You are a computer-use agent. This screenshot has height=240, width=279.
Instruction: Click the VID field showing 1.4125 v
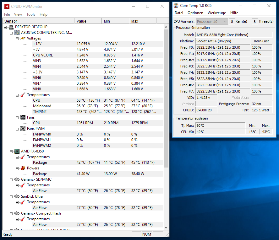(206, 98)
